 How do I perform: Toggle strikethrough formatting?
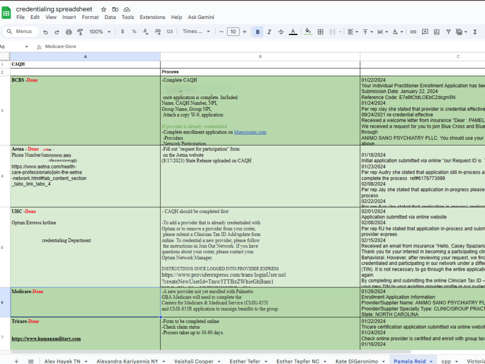coord(281,32)
